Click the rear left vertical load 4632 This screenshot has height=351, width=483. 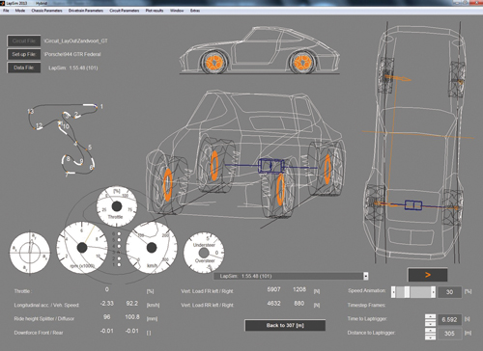pos(273,304)
